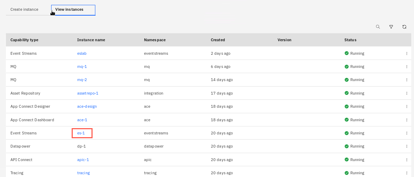Click the App Connect Designer cell
414x177 pixels.
[x=30, y=107]
